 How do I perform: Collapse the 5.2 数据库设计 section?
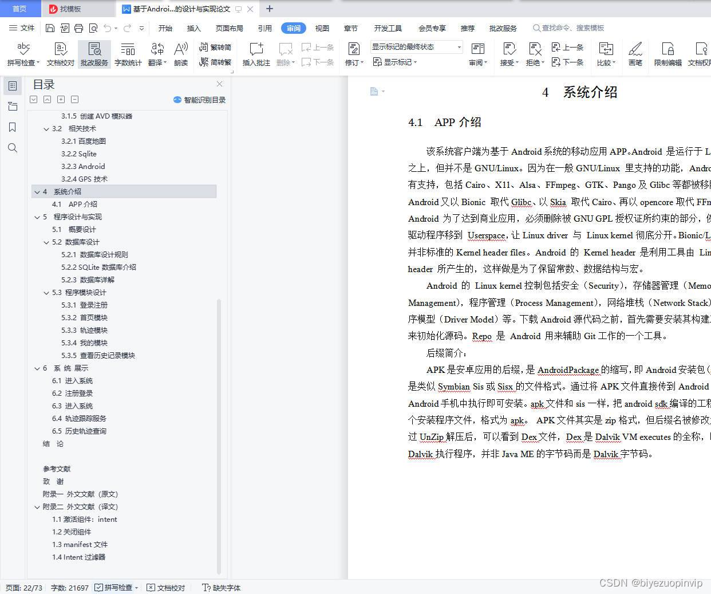(x=48, y=242)
